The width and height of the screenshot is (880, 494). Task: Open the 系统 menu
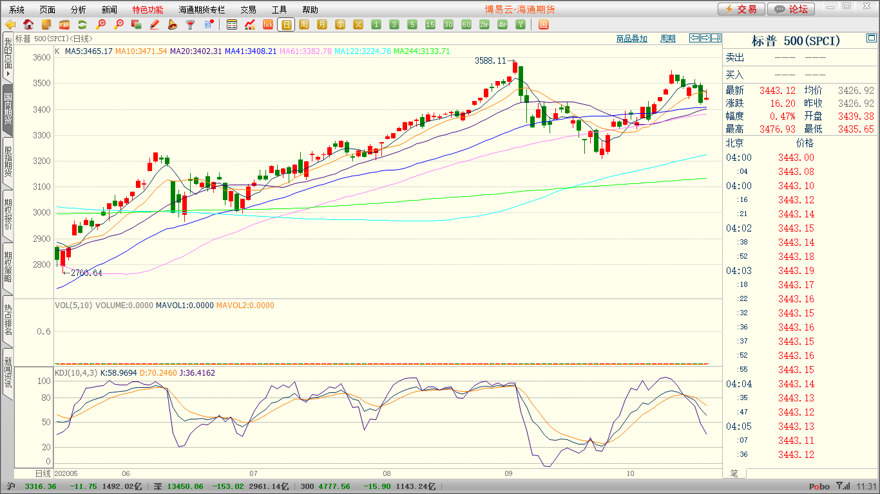pyautogui.click(x=17, y=10)
